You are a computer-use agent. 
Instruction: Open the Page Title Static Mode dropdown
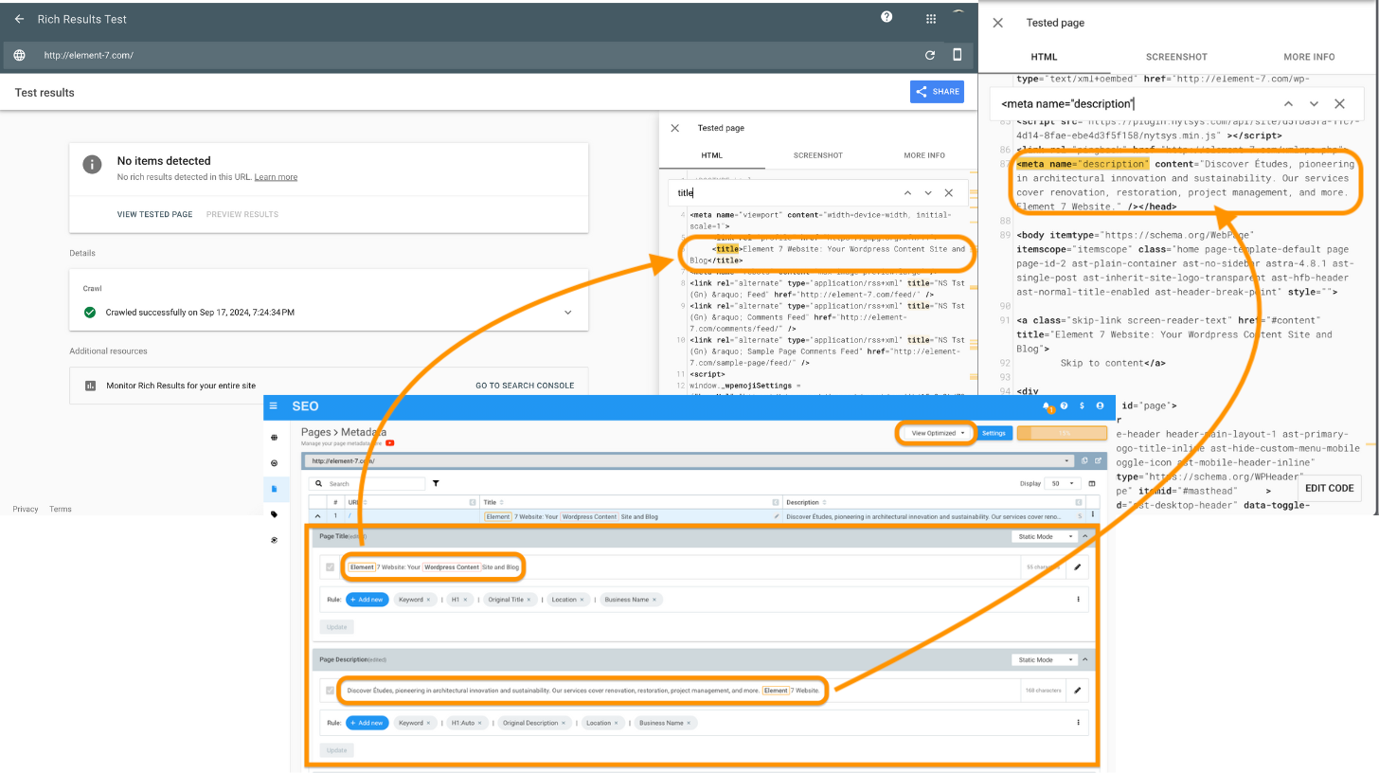tap(1046, 536)
